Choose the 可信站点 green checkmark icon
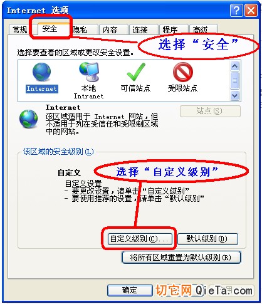Screen dimensions: 262x304 pyautogui.click(x=136, y=72)
